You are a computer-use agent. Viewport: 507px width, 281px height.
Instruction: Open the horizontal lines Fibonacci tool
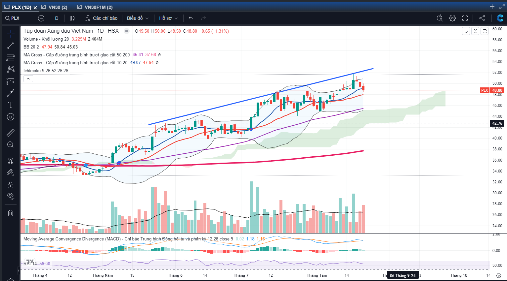pos(11,57)
